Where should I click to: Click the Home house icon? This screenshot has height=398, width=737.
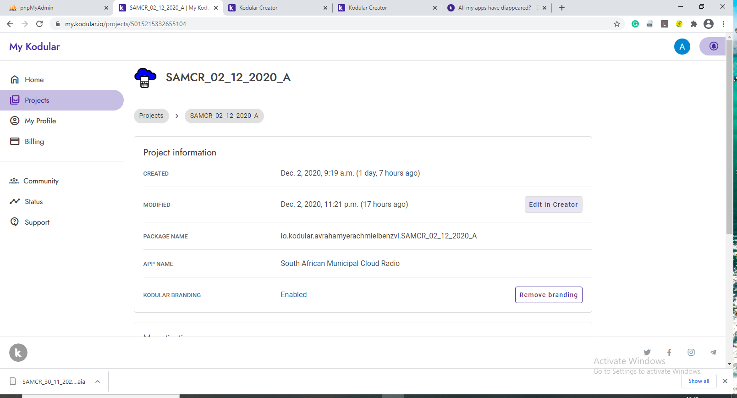[x=15, y=79]
